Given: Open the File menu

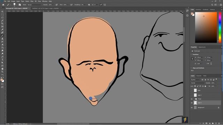Looking at the screenshot, I should point(5,1).
